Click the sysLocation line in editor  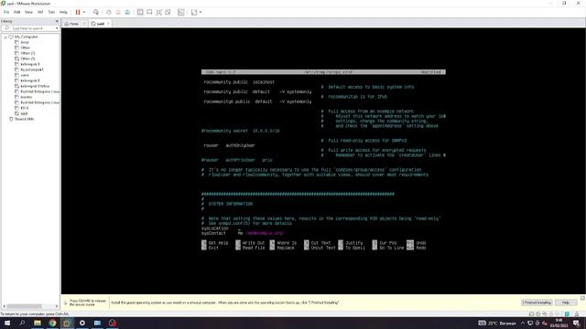[x=215, y=228]
